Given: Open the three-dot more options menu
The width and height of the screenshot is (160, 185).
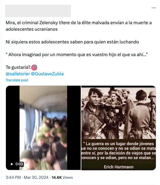Looking at the screenshot, I should click(153, 8).
